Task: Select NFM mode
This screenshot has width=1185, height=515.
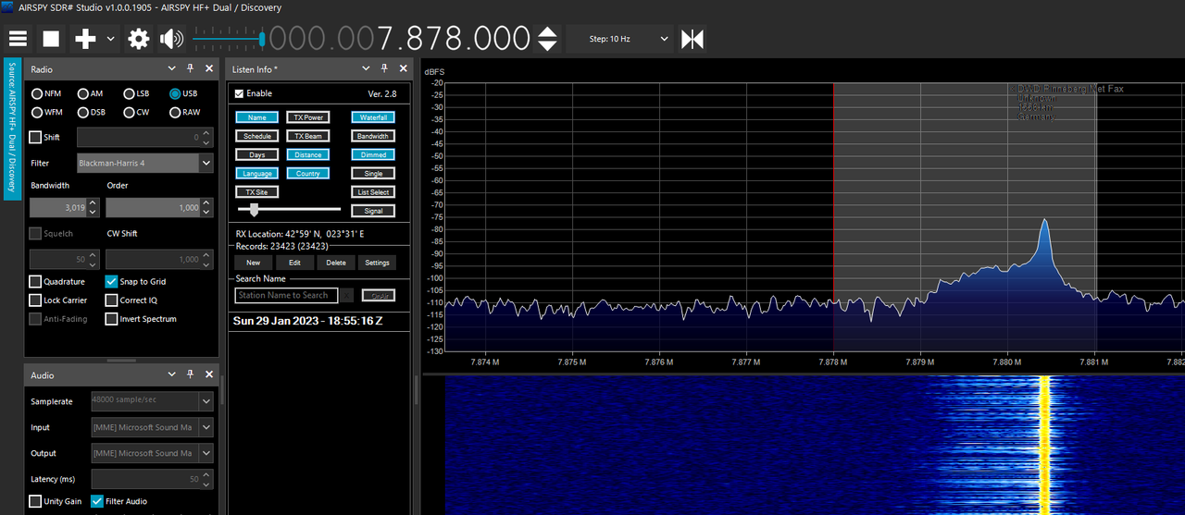Action: tap(46, 93)
